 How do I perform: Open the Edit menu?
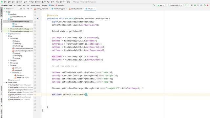tap(9, 2)
